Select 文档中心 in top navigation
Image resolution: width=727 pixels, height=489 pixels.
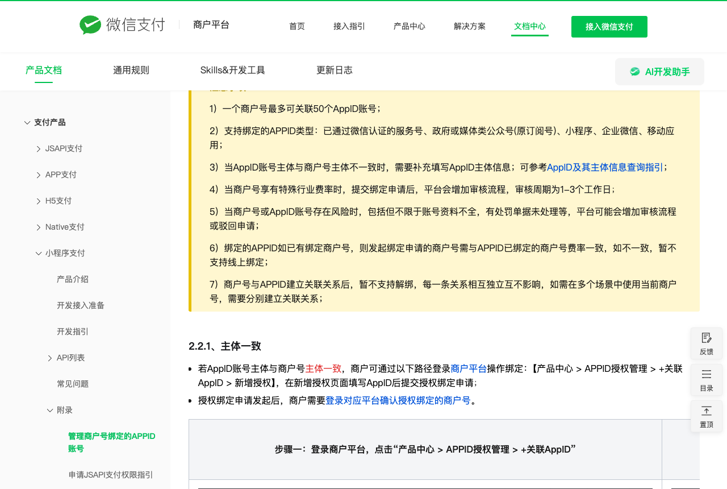530,26
